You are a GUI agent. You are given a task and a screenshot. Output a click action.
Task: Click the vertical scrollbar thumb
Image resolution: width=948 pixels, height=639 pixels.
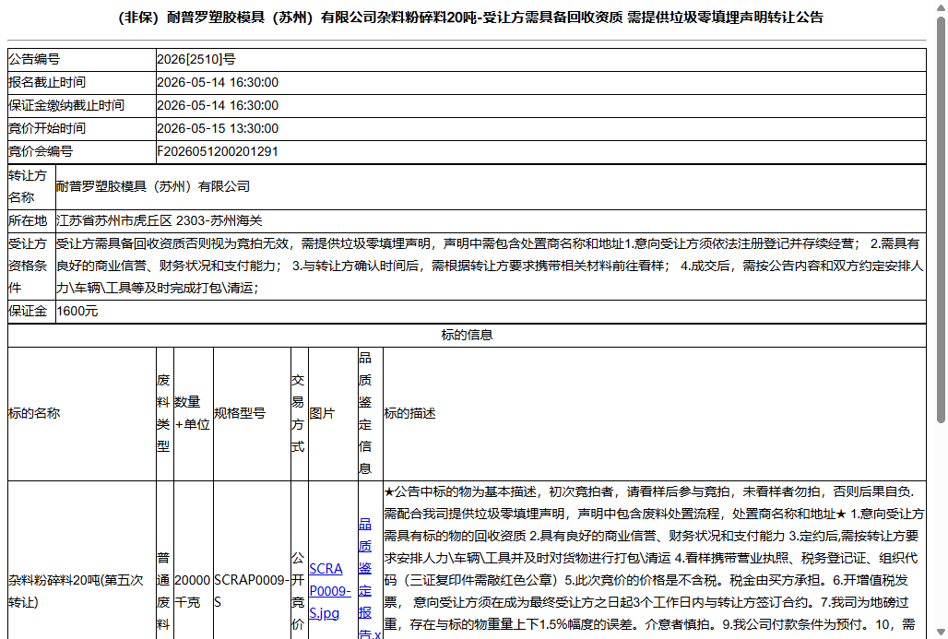941,219
